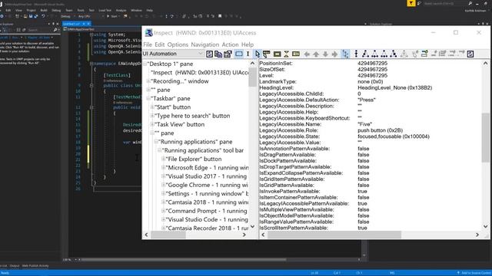Click the tree pane horizontal scrollbar right arrow
Screen dimensions: 492x276
(244, 235)
